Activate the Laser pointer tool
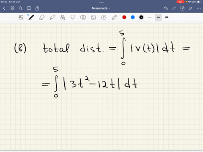Screen dimensions: 203x152 tap(114, 17)
